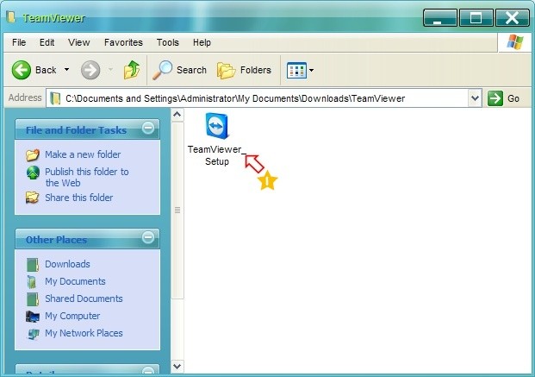The image size is (535, 377).
Task: Click the address bar folder icon
Action: pyautogui.click(x=55, y=98)
